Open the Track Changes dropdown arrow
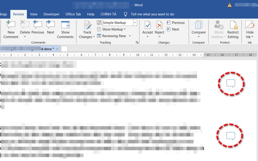The height and width of the screenshot is (161, 258). click(94, 37)
